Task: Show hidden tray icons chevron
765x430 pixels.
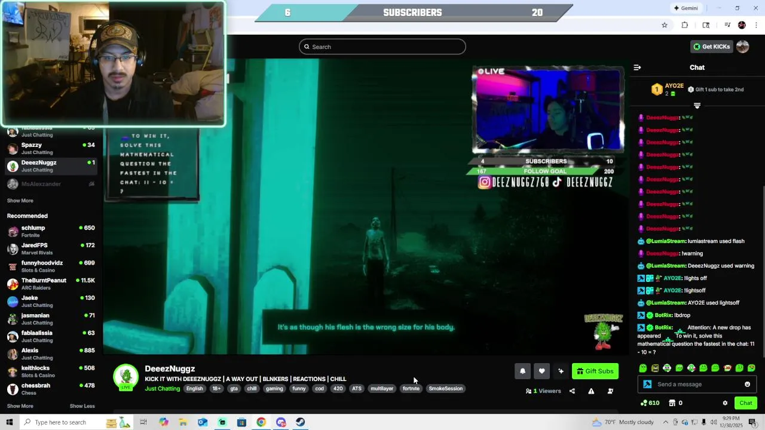Action: [x=665, y=422]
